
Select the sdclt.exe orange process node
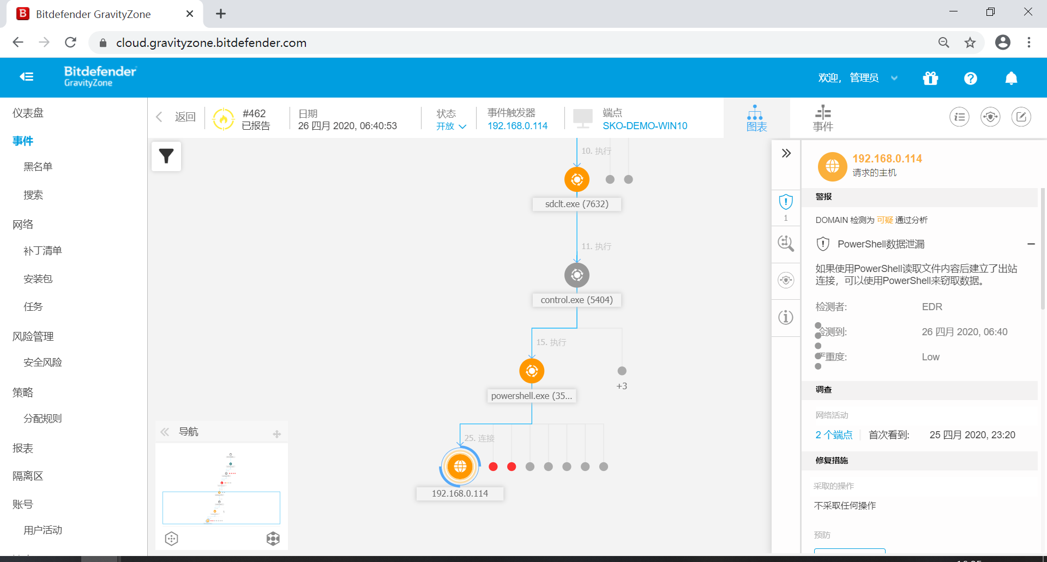coord(577,179)
